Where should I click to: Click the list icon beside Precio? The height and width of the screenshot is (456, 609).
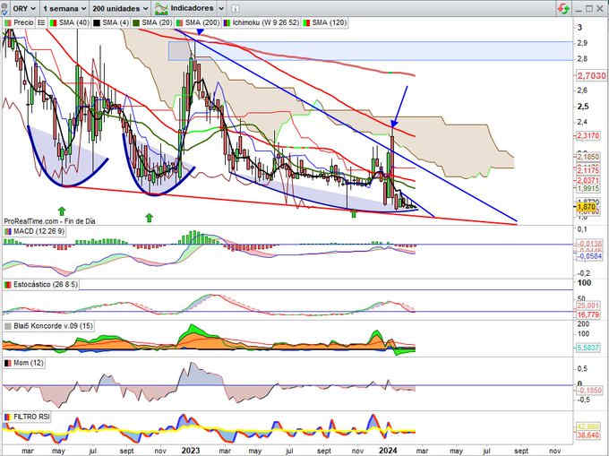point(41,22)
